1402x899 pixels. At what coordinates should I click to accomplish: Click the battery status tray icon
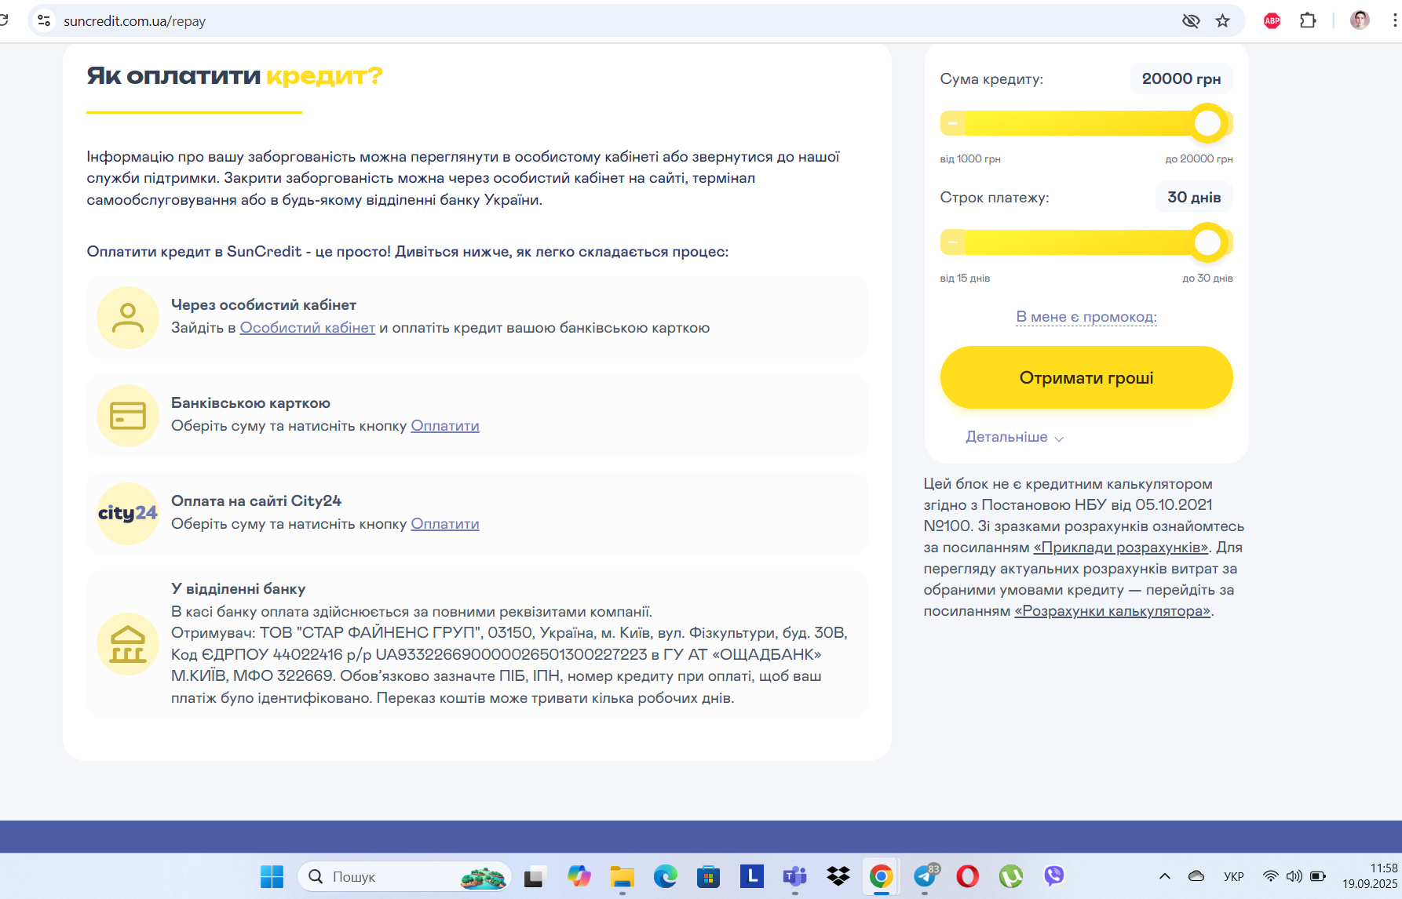[1318, 876]
